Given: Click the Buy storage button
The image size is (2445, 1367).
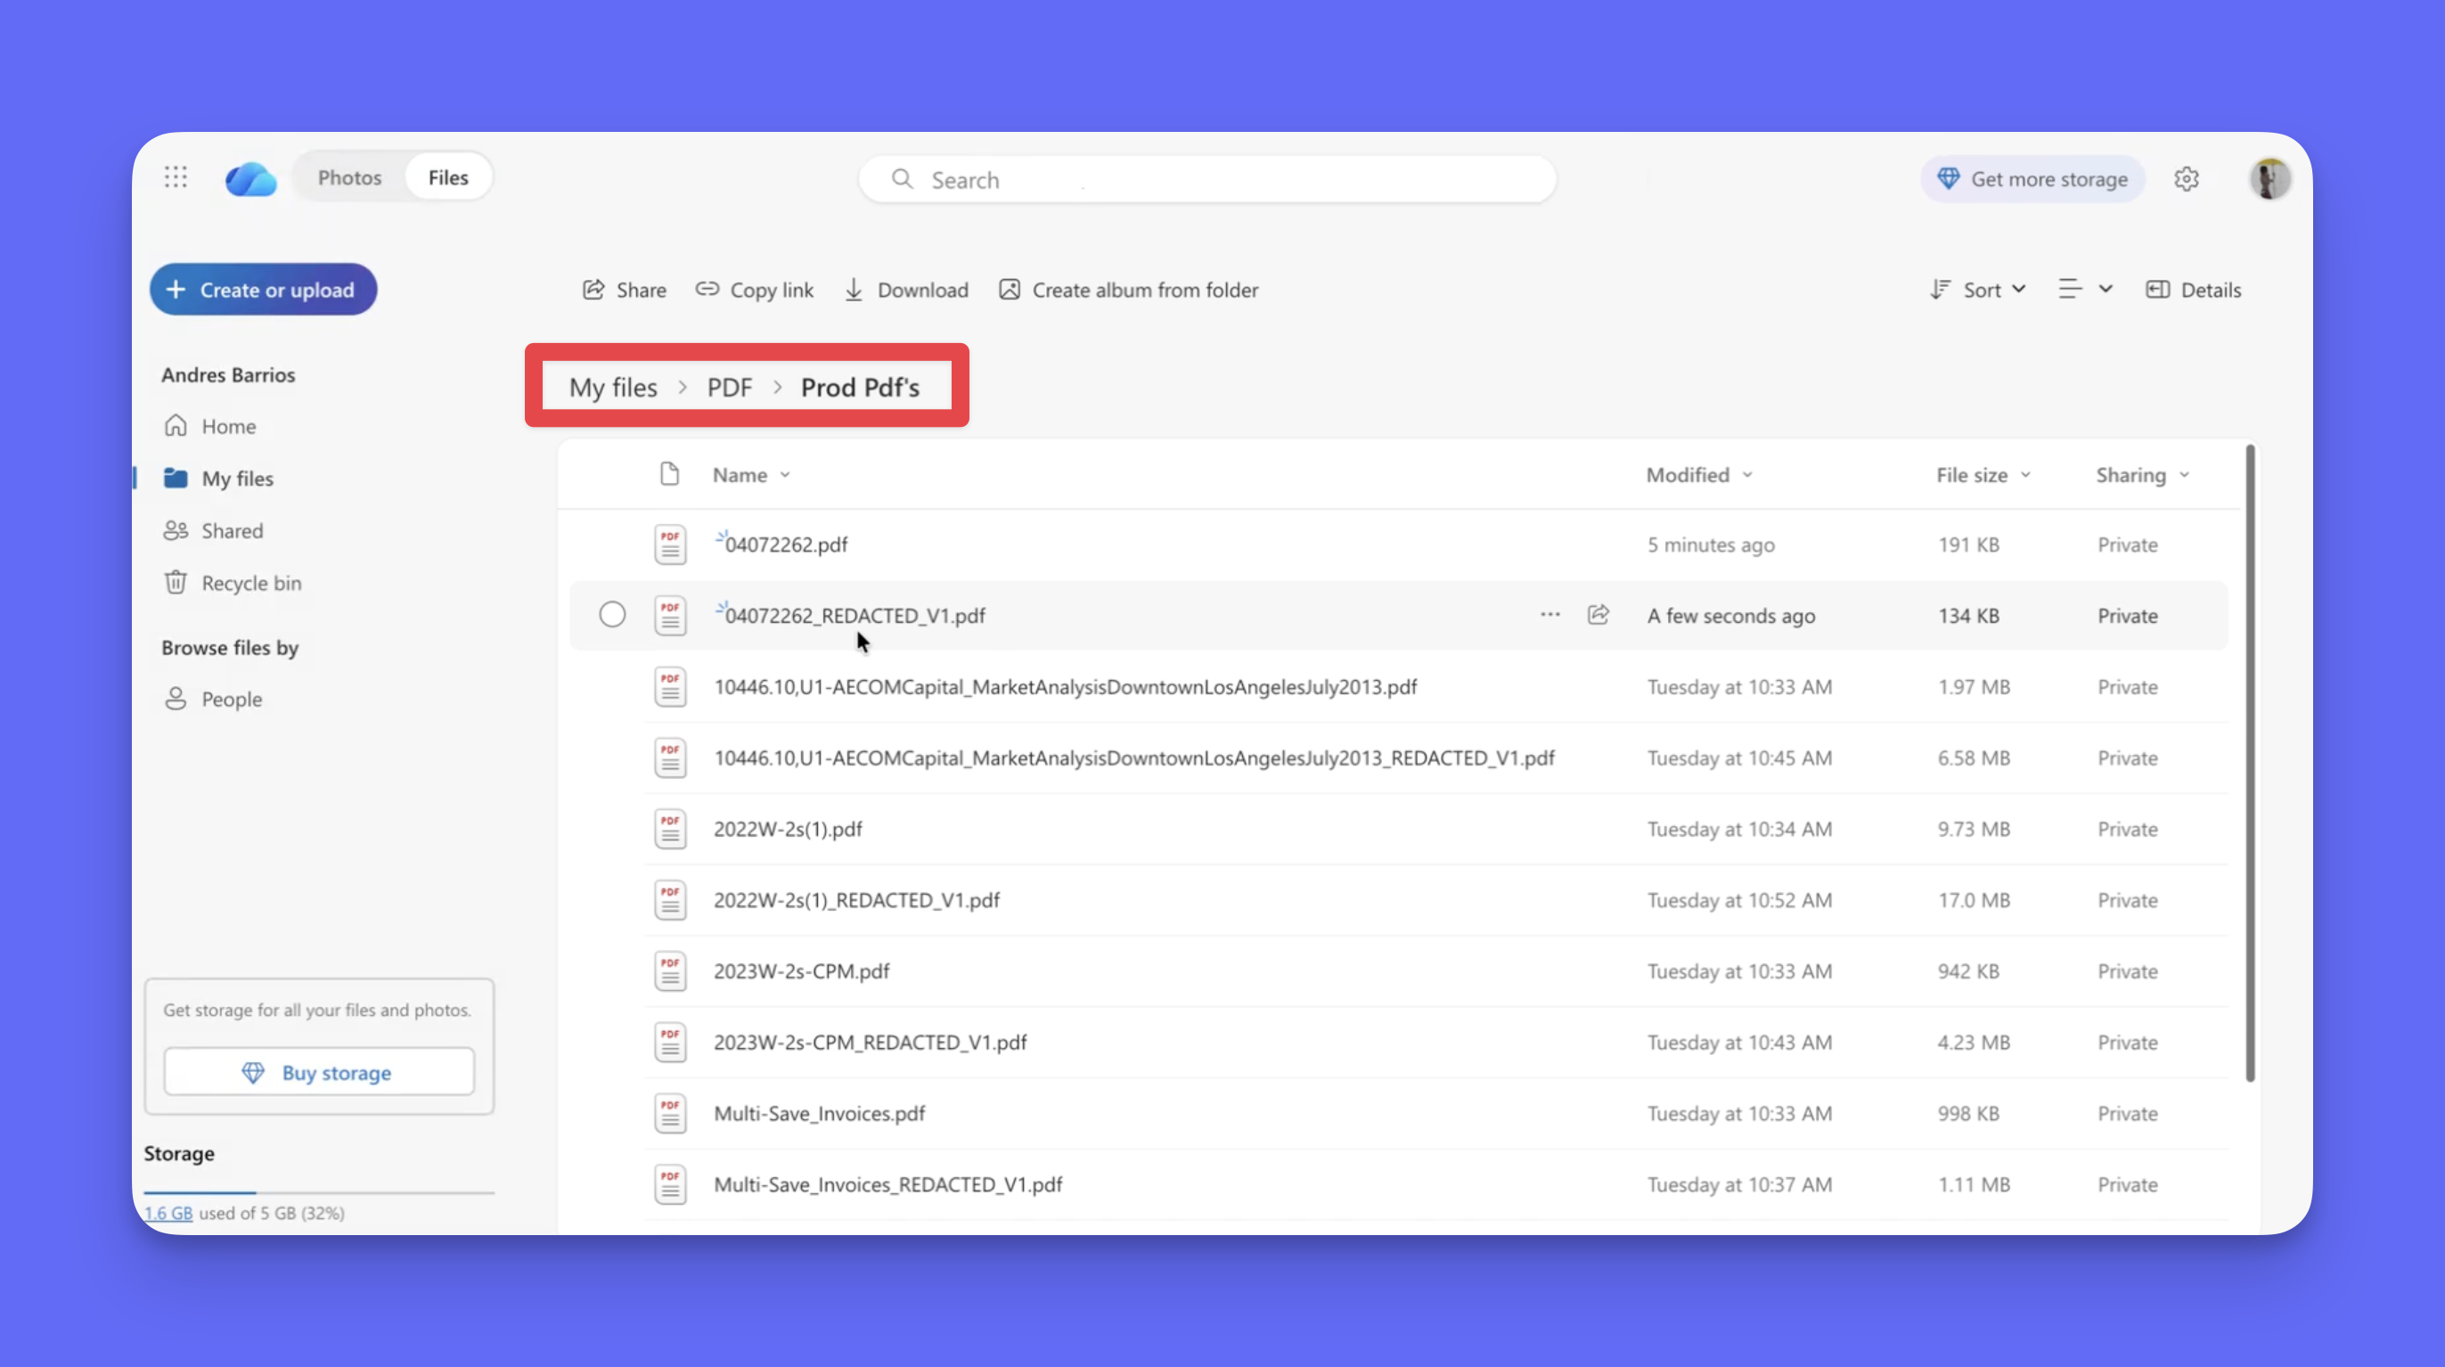Looking at the screenshot, I should coord(319,1072).
